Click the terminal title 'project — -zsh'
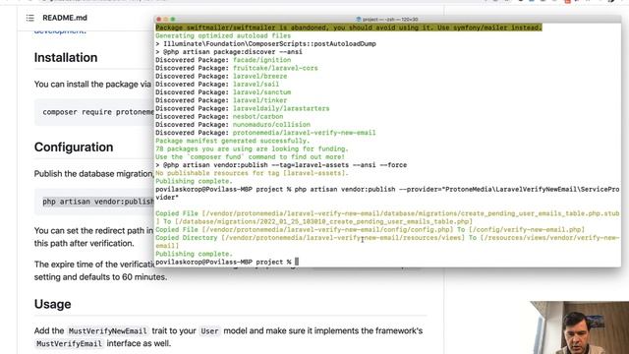The width and height of the screenshot is (629, 354). click(x=387, y=19)
